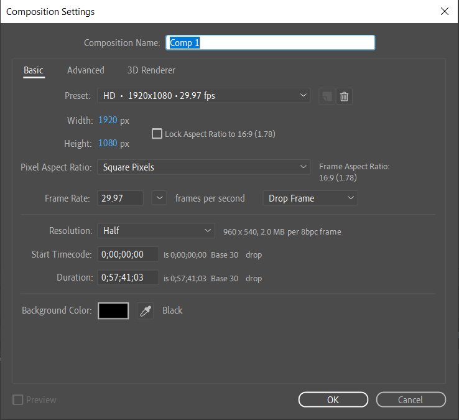Pick background color with eyedropper

(145, 310)
